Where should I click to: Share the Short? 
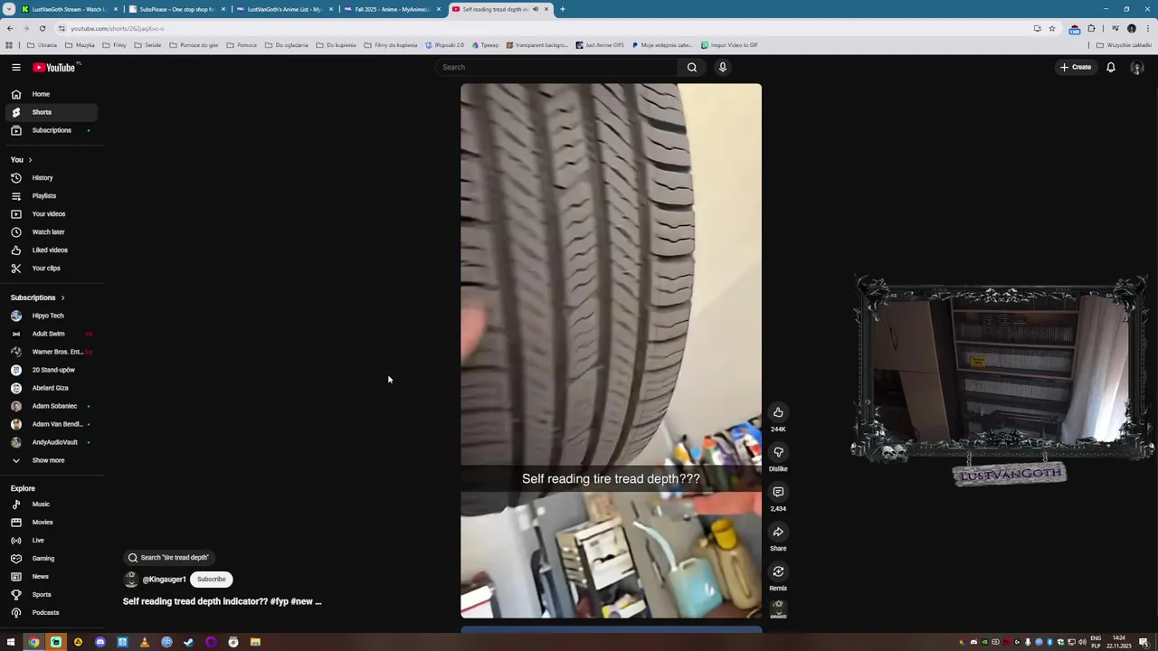click(x=778, y=532)
